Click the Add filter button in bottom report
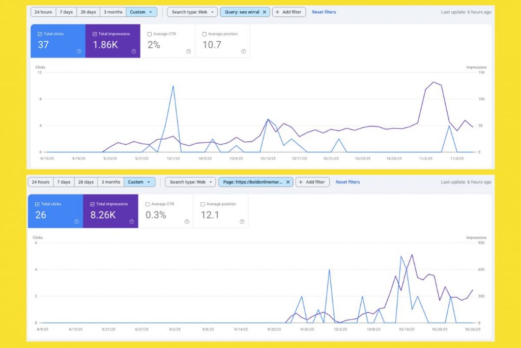The width and height of the screenshot is (521, 348). pyautogui.click(x=312, y=182)
